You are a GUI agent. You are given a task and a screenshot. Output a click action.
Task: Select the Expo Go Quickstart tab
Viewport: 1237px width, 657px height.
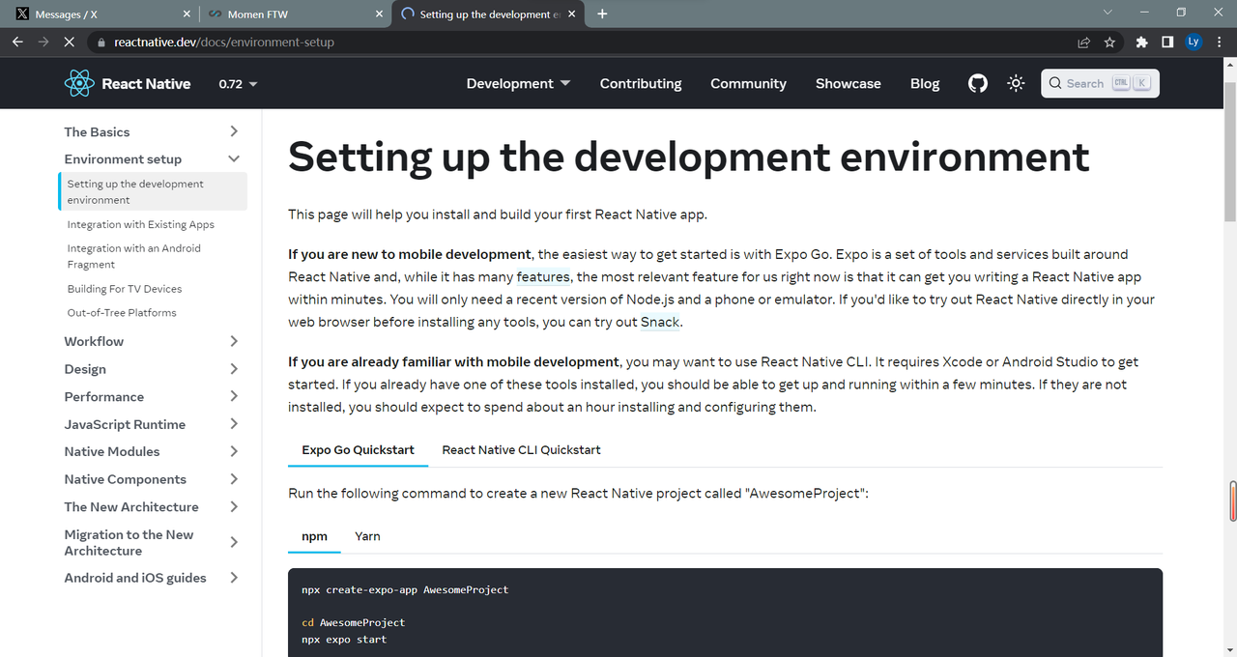coord(358,449)
